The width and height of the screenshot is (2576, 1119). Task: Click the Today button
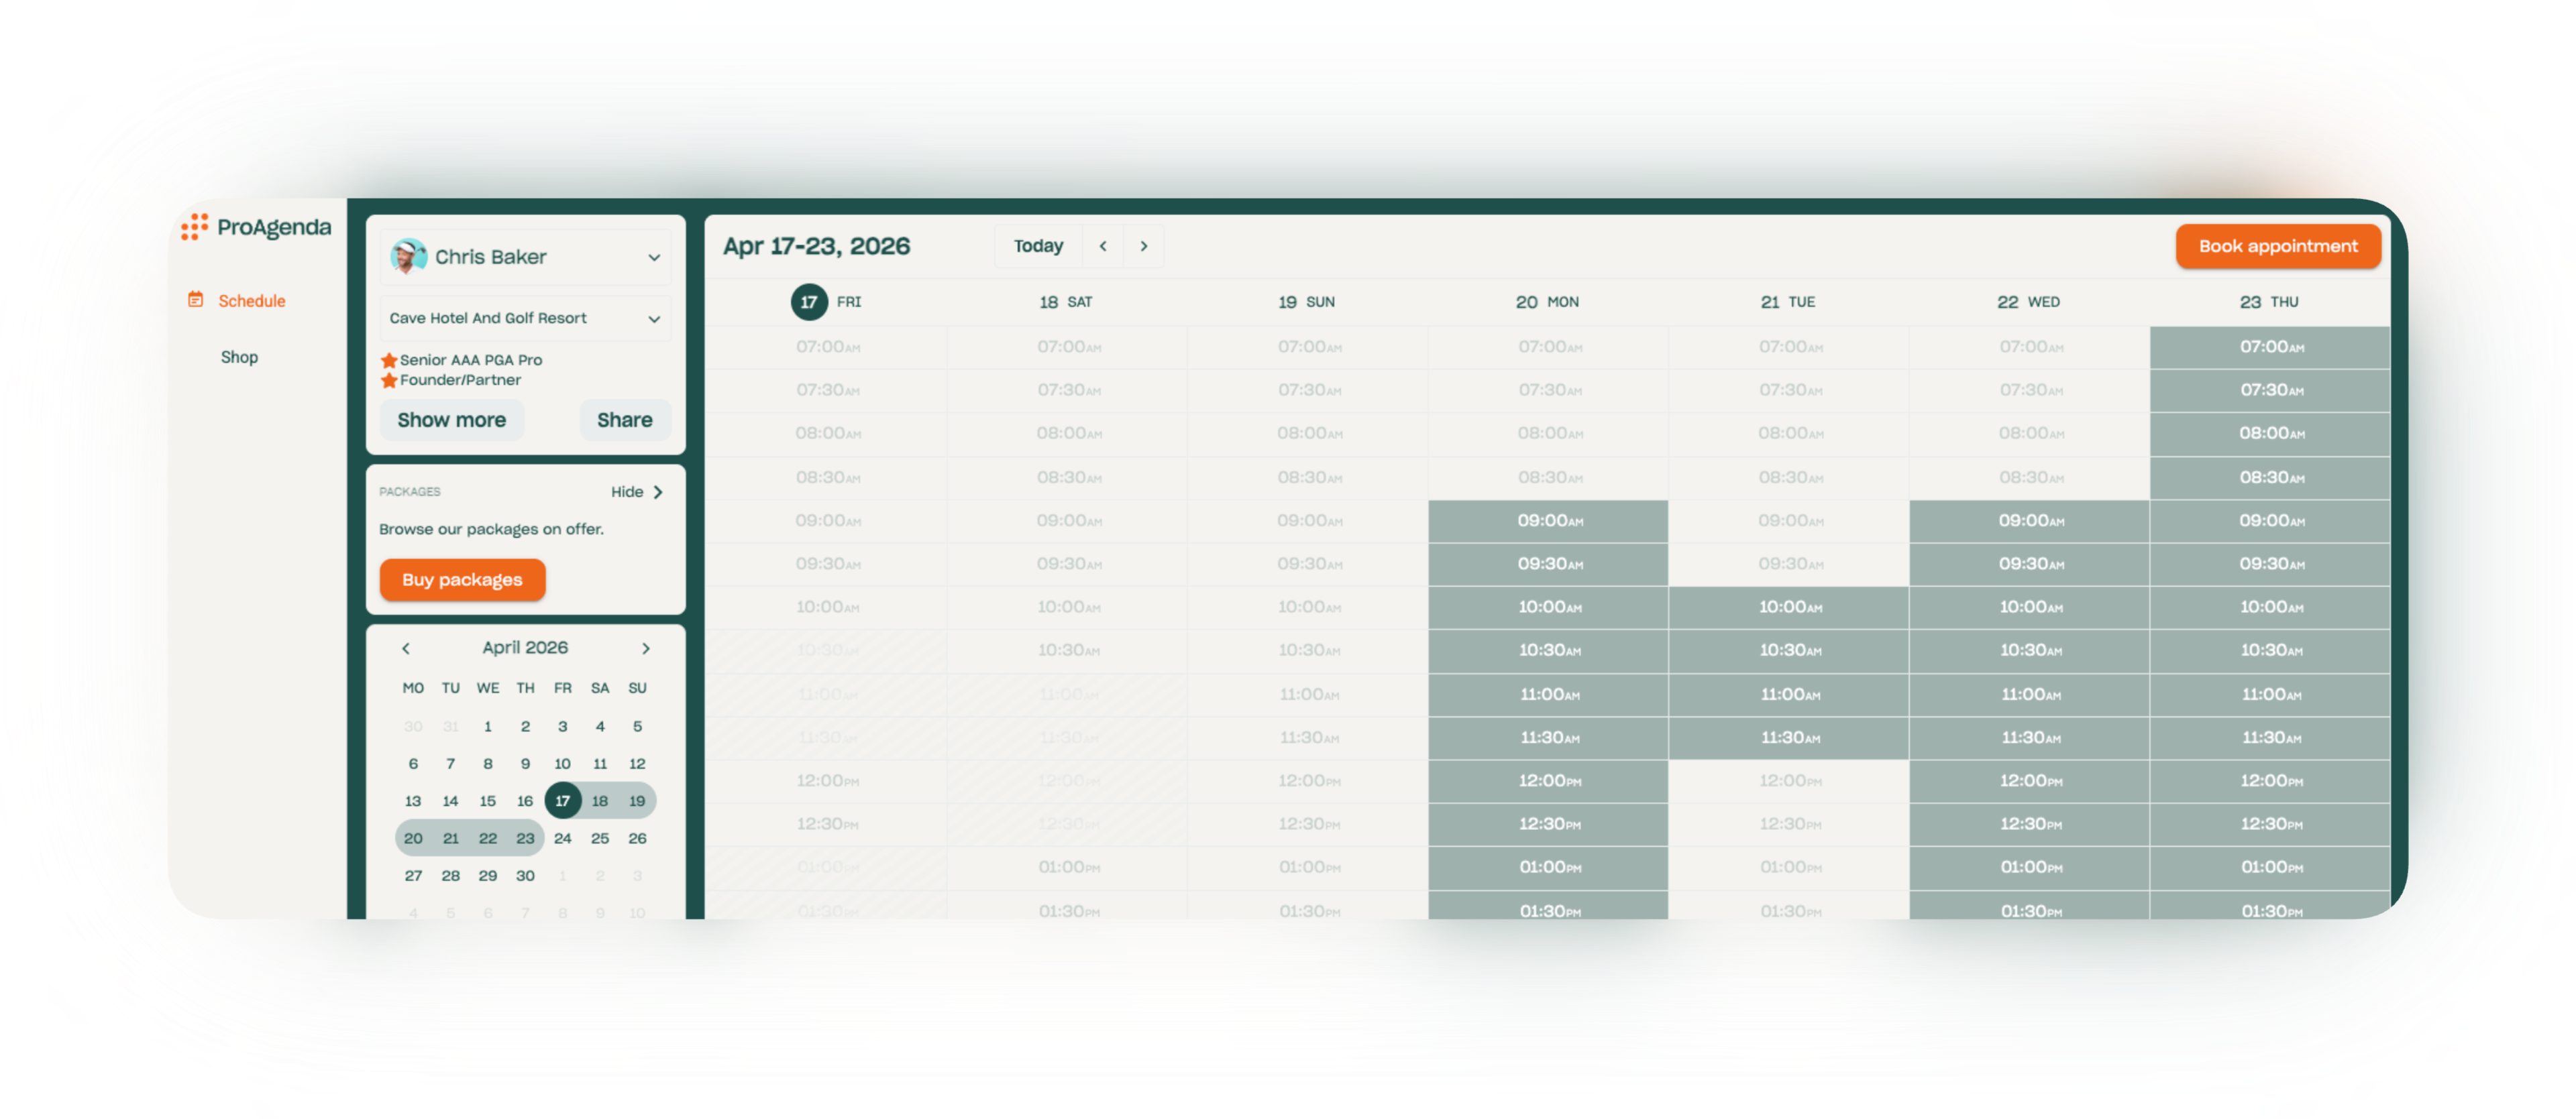click(1038, 246)
